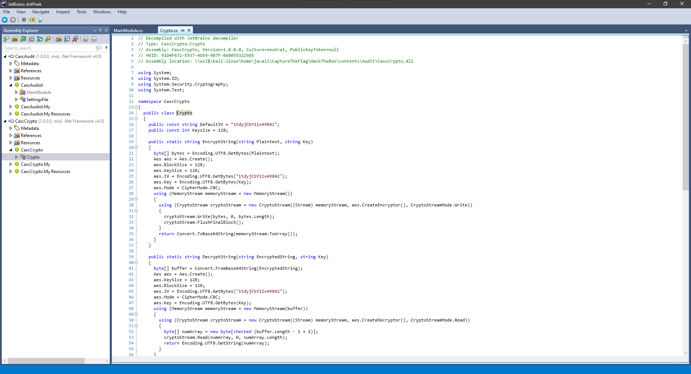The height and width of the screenshot is (374, 691).
Task: Fold EncryptString method body at line 20
Action: coord(136,147)
